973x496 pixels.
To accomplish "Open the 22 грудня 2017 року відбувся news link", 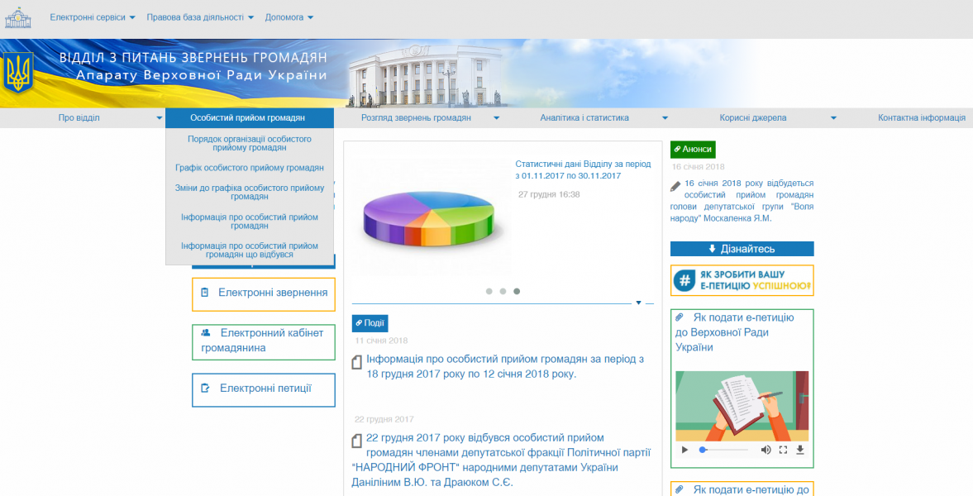I will [x=501, y=460].
